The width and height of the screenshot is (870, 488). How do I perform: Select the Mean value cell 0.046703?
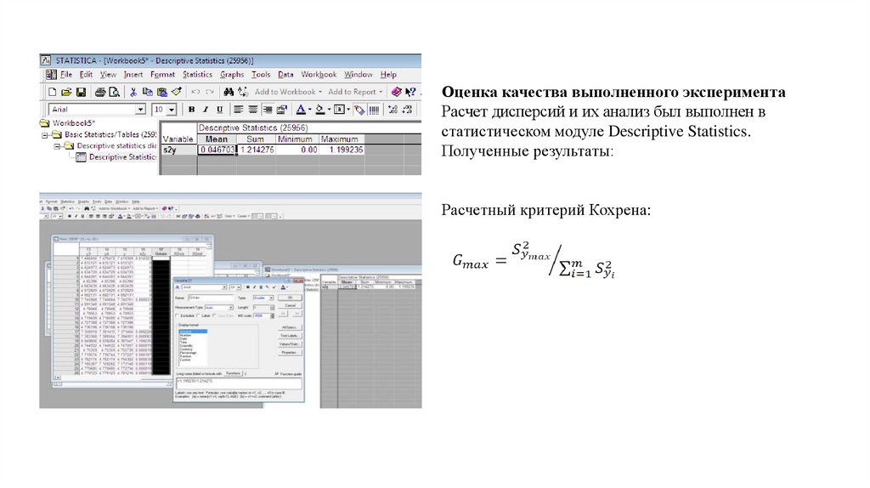(216, 149)
